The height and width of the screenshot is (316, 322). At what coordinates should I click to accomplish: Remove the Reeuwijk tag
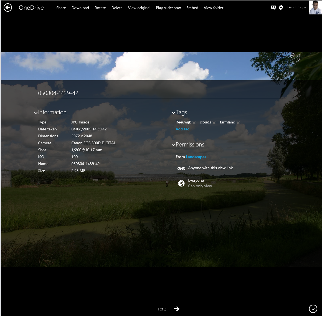coord(194,123)
